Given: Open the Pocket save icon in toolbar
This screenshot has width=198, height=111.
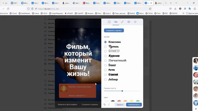Looking at the screenshot, I should tap(170, 9).
